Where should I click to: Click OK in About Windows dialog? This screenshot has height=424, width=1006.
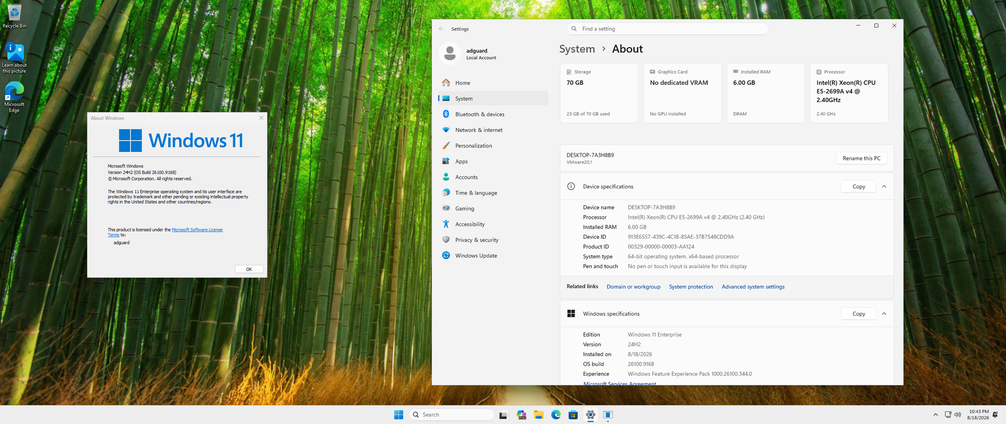click(249, 269)
